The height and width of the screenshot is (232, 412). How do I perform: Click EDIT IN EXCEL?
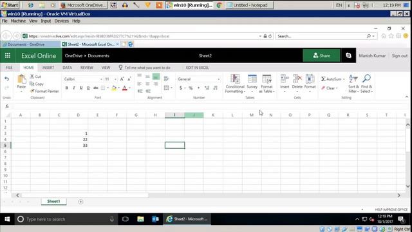[x=198, y=68]
